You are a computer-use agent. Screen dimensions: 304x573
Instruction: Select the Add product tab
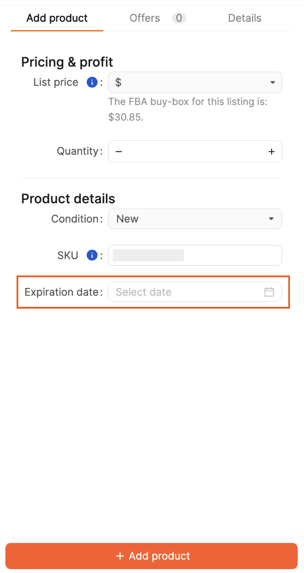click(57, 18)
